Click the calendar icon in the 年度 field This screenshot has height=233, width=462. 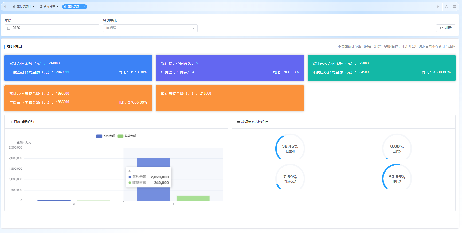9,28
